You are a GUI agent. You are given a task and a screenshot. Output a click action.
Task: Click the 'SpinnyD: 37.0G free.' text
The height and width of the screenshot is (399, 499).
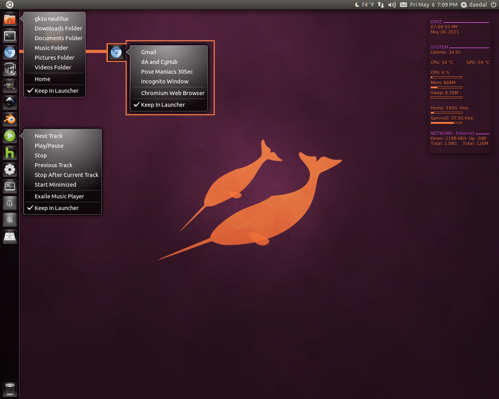click(x=453, y=118)
